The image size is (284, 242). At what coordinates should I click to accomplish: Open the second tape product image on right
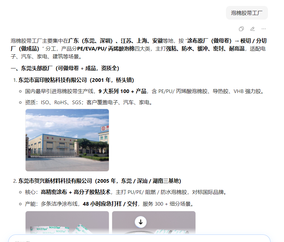point(154,223)
